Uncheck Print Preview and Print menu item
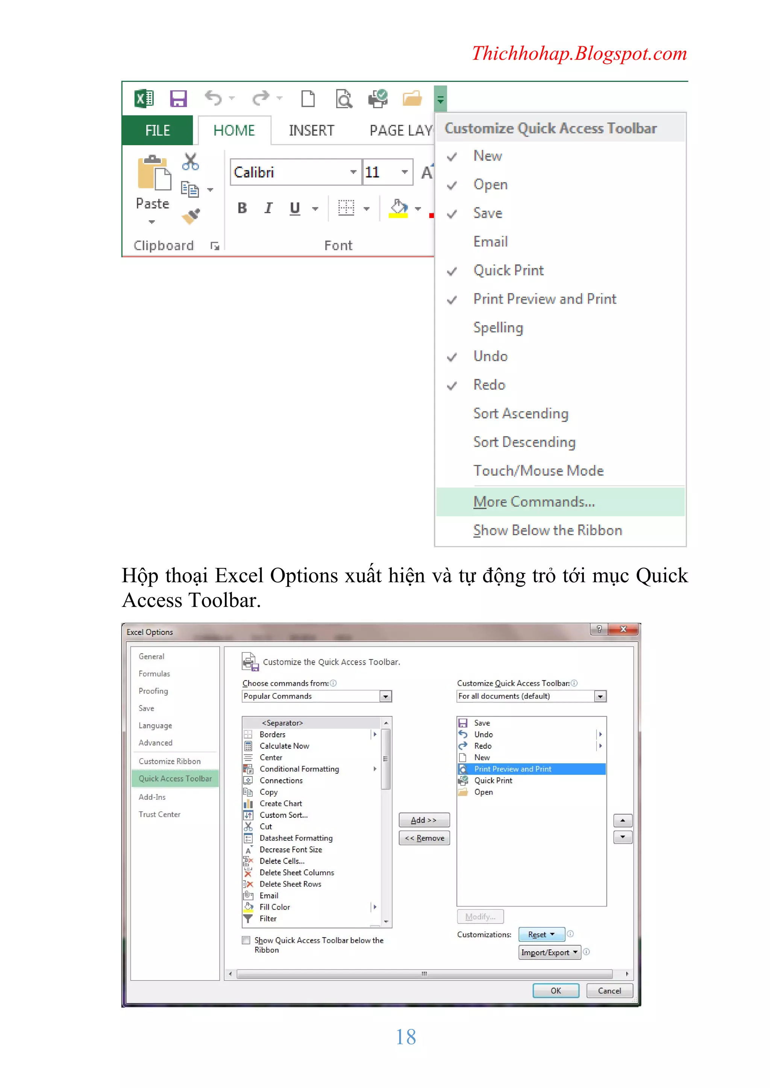The width and height of the screenshot is (770, 1088). [x=560, y=299]
